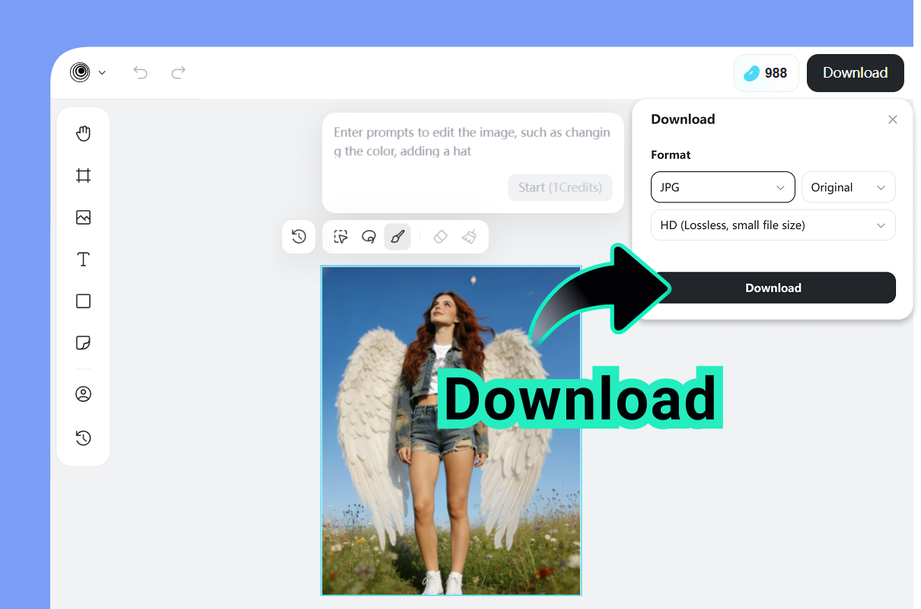Open the HD quality dropdown

(x=773, y=225)
